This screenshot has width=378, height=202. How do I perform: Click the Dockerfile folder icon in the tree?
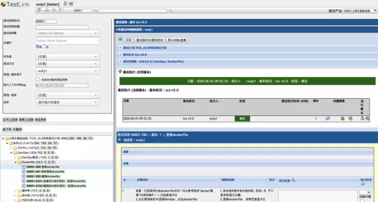[x=19, y=162]
